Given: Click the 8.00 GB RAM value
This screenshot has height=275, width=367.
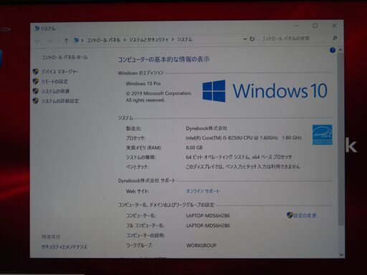Looking at the screenshot, I should (194, 148).
